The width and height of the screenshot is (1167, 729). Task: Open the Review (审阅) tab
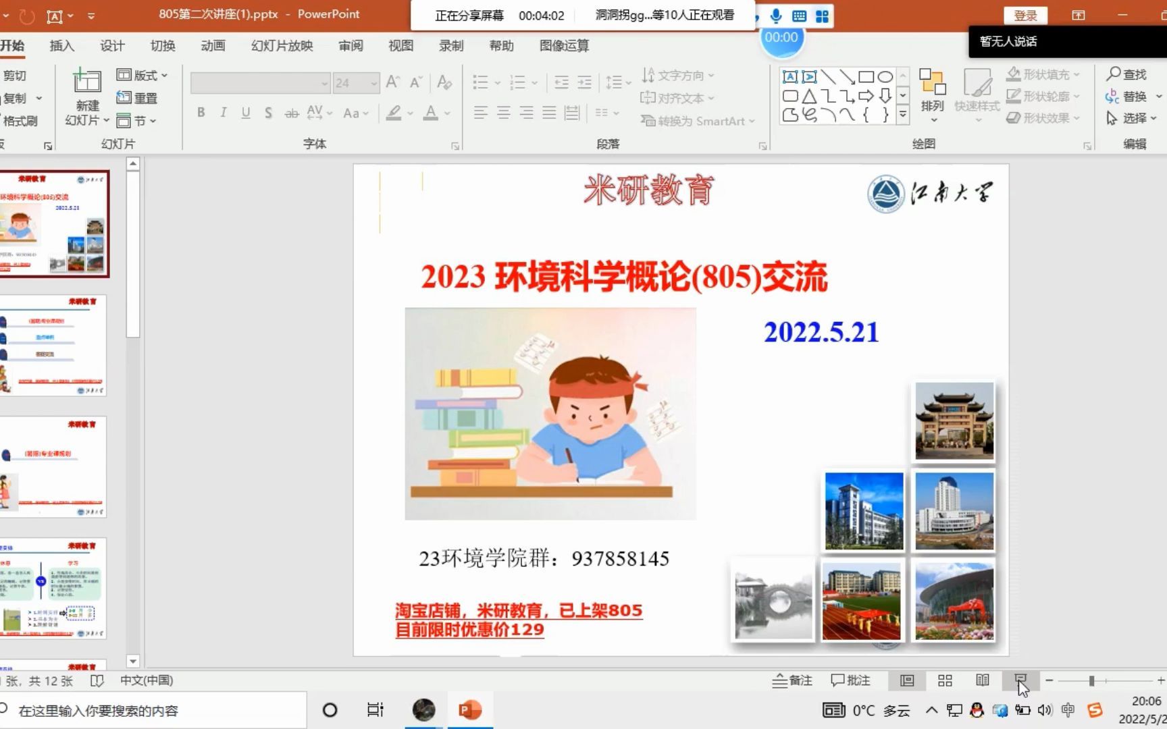(x=351, y=46)
